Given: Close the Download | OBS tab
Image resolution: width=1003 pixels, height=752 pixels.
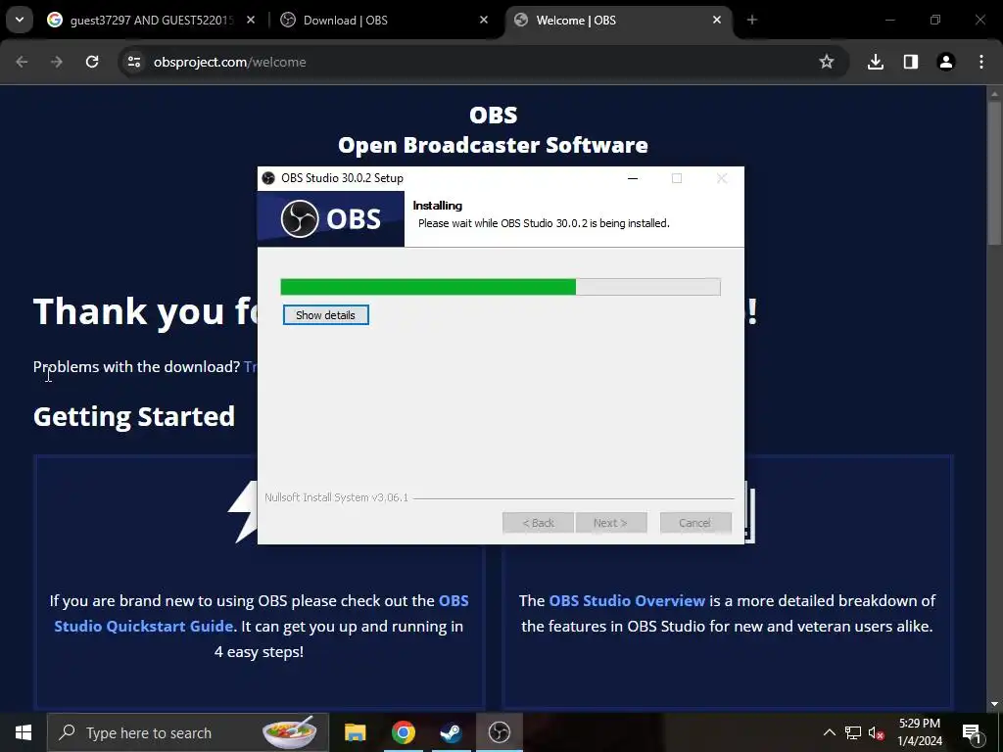Looking at the screenshot, I should point(484,21).
